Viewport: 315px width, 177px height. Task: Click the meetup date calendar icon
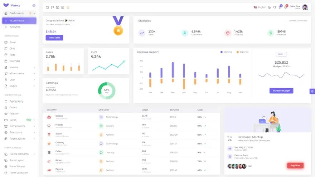[230, 149]
